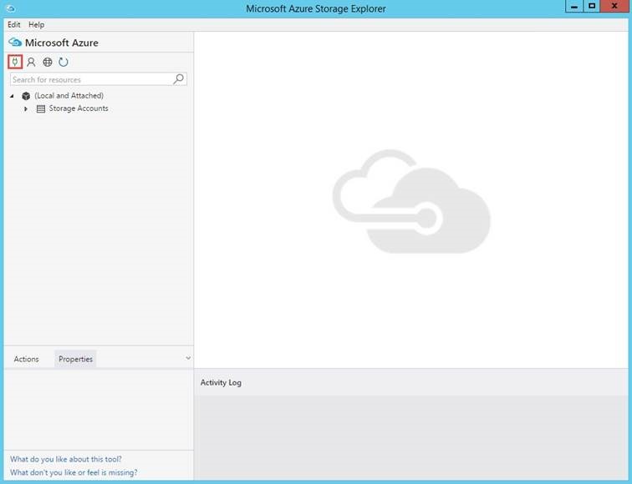The image size is (632, 484).
Task: Click the globe icon in the toolbar
Action: [48, 62]
